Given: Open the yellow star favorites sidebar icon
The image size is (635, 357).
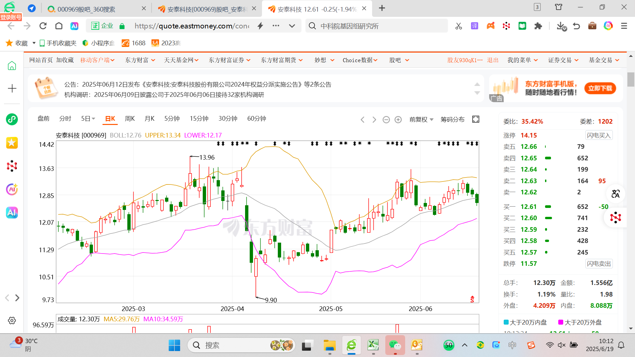Looking at the screenshot, I should point(12,143).
